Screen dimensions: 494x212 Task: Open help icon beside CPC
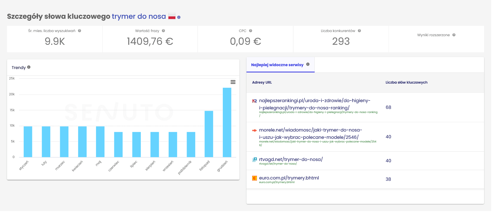(251, 31)
